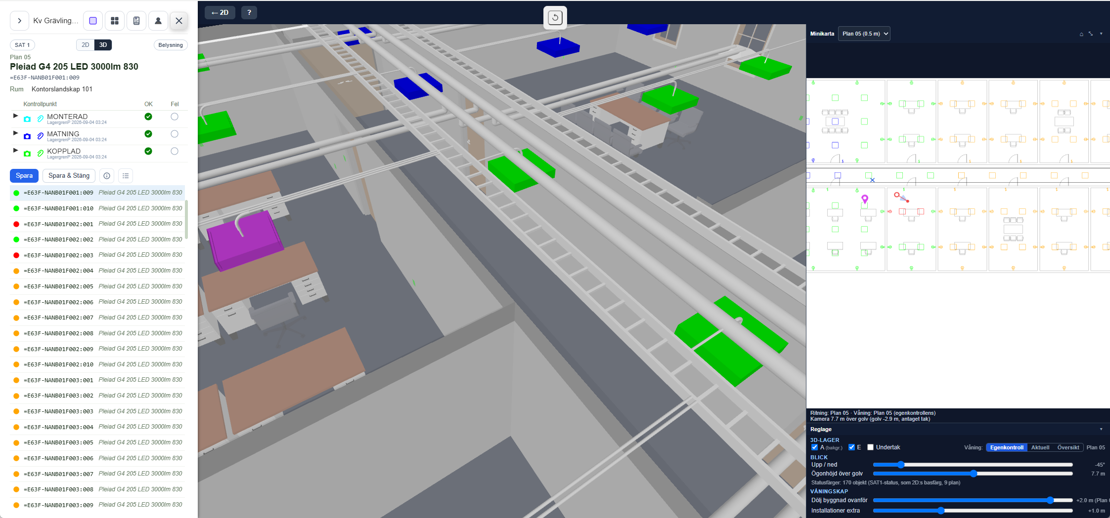The height and width of the screenshot is (518, 1110).
Task: Click the document report icon in header
Action: coord(136,21)
